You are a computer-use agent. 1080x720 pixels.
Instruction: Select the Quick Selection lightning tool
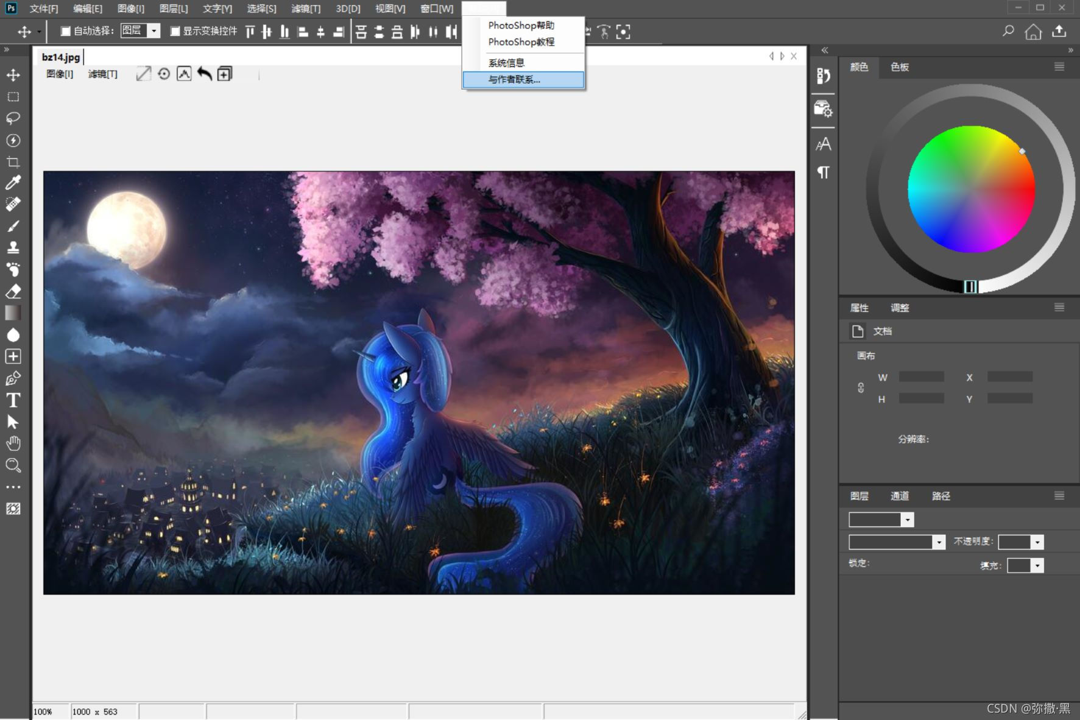(x=13, y=140)
